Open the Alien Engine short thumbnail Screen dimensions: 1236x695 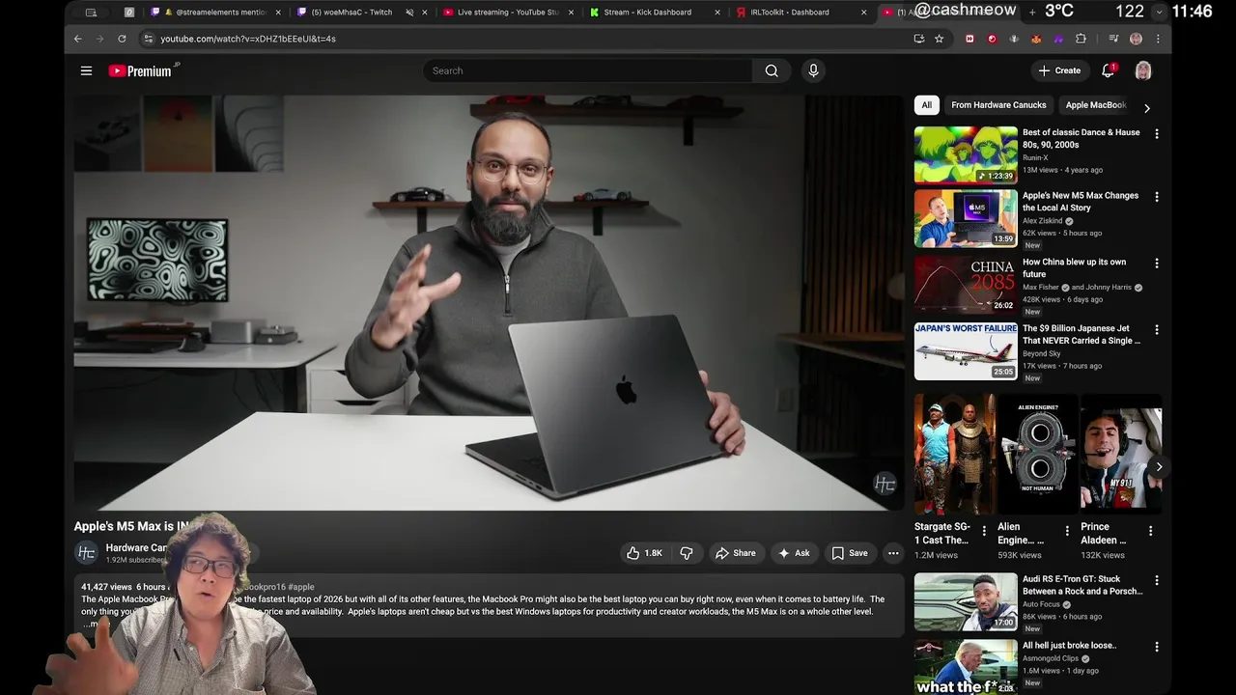click(1038, 455)
